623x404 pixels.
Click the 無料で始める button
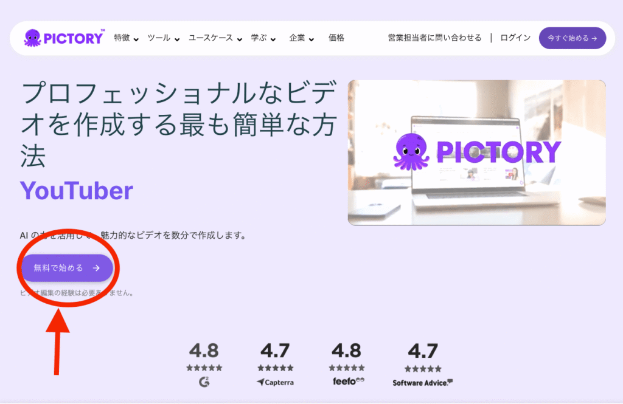pyautogui.click(x=67, y=268)
